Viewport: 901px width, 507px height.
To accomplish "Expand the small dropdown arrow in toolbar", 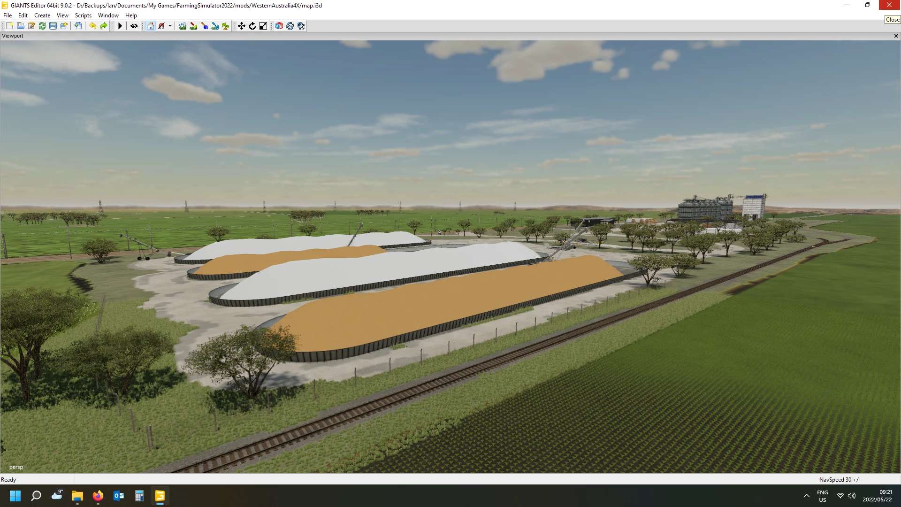I will pyautogui.click(x=170, y=26).
